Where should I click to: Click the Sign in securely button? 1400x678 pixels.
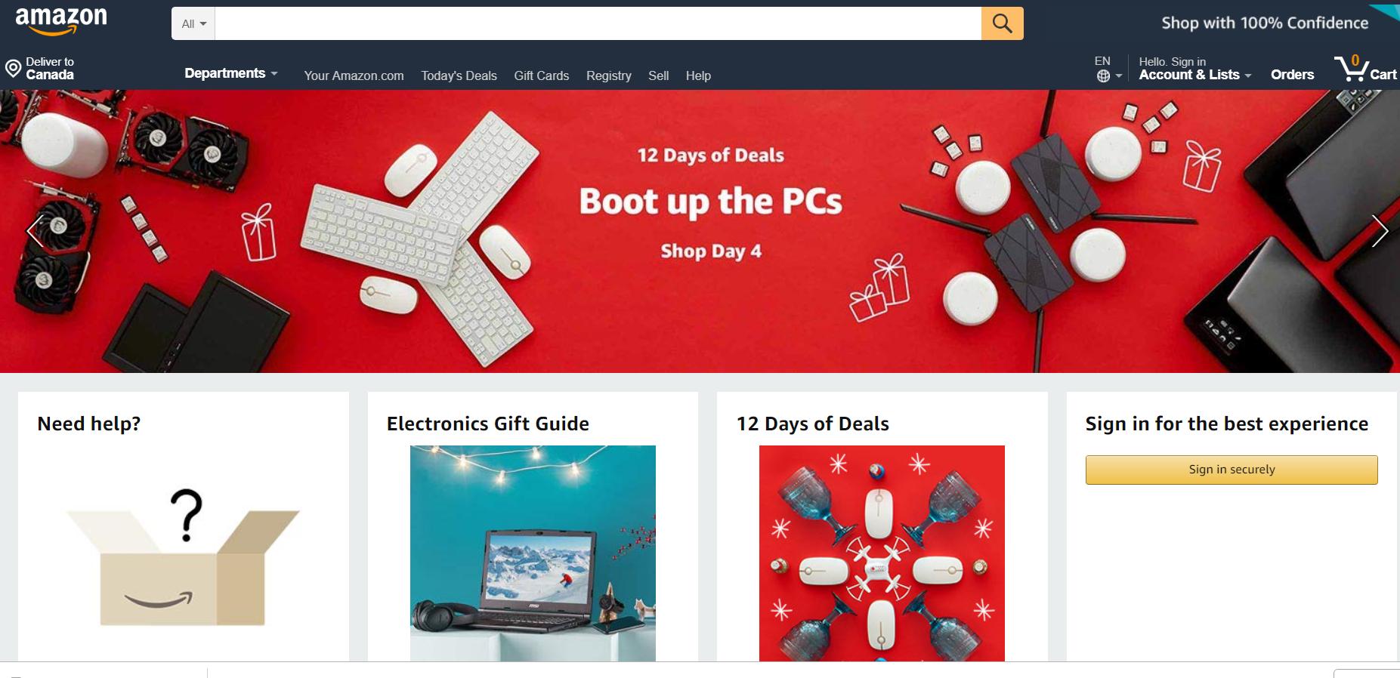[x=1232, y=470]
